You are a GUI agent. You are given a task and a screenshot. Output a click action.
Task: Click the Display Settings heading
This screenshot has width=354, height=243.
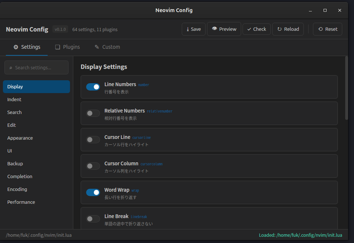point(104,67)
